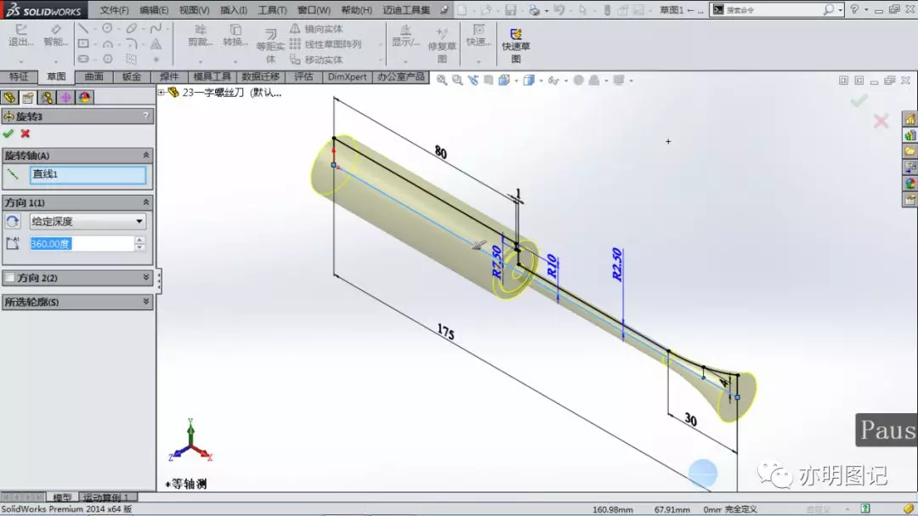Click the Exit Sketch (退出) icon
Image resolution: width=918 pixels, height=516 pixels.
21,30
